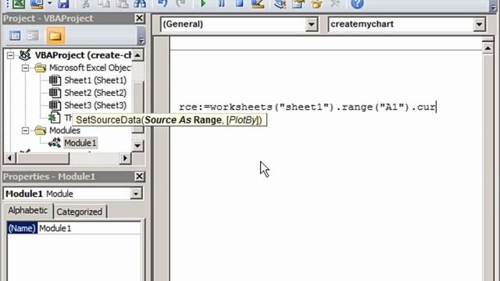This screenshot has width=500, height=281.
Task: Run the macro with the green play icon
Action: (203, 4)
